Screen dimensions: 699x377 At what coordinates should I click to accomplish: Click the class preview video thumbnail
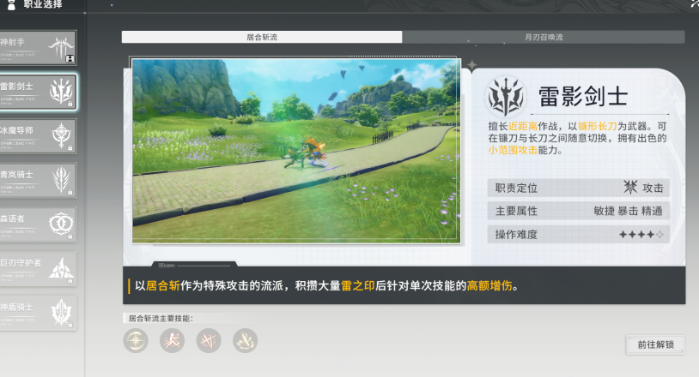tap(296, 151)
